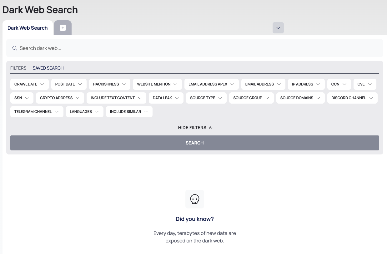Open the DISCORD CHANNEL filter dropdown
The height and width of the screenshot is (254, 387).
coord(352,98)
